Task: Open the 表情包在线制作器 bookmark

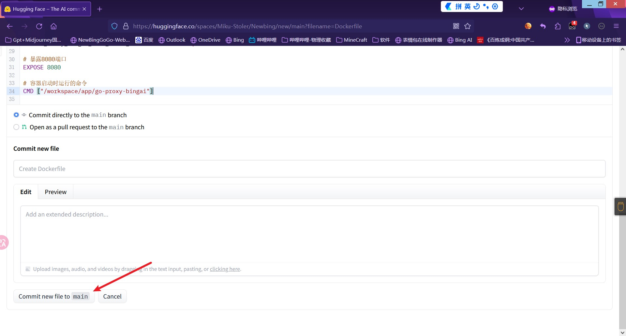Action: (x=419, y=40)
